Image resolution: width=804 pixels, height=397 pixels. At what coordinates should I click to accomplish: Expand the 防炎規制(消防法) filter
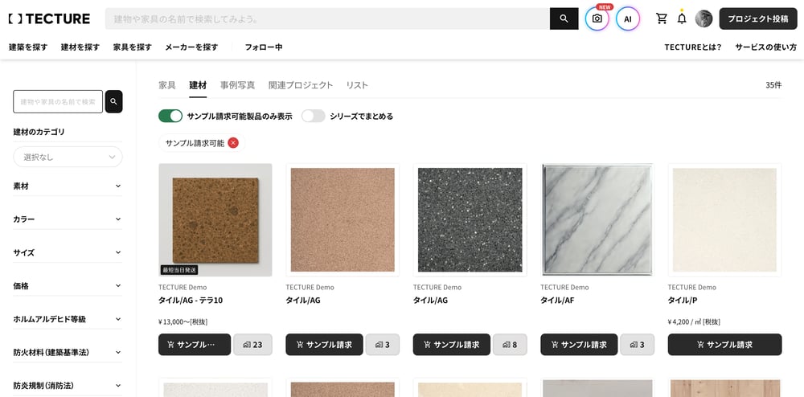[x=68, y=386]
